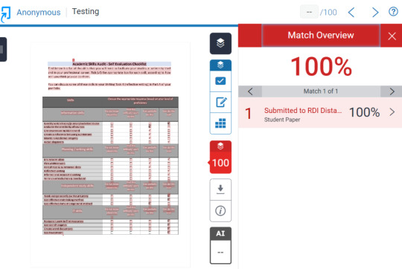Click the 'Student Paper' source type text

click(x=282, y=120)
